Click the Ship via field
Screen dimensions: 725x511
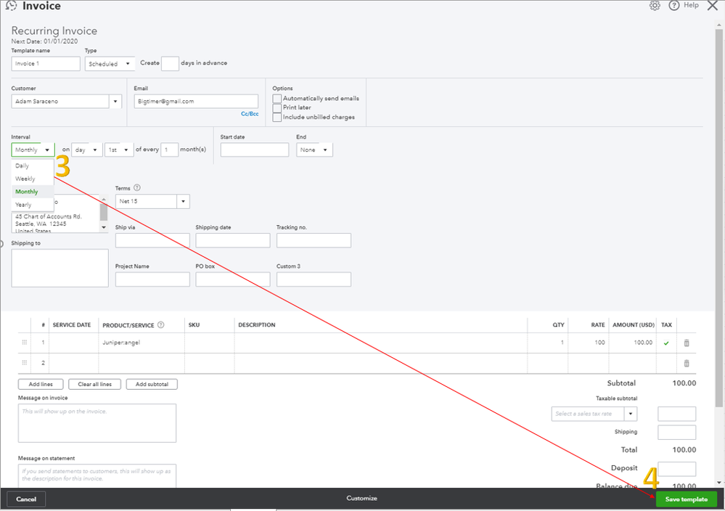(x=152, y=240)
